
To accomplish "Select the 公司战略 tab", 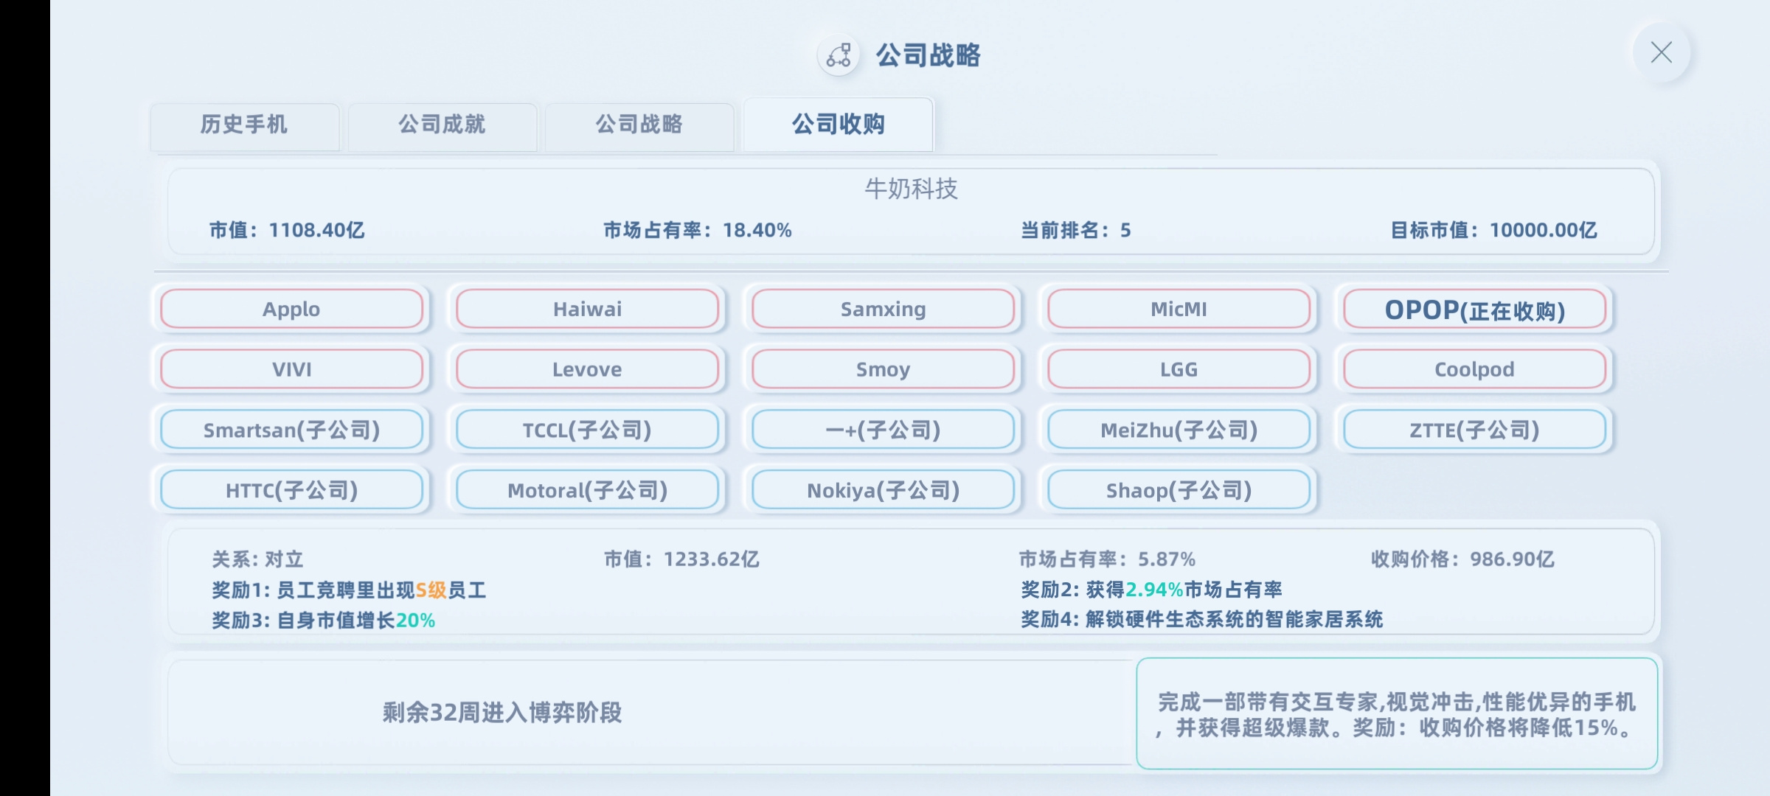I will click(639, 125).
